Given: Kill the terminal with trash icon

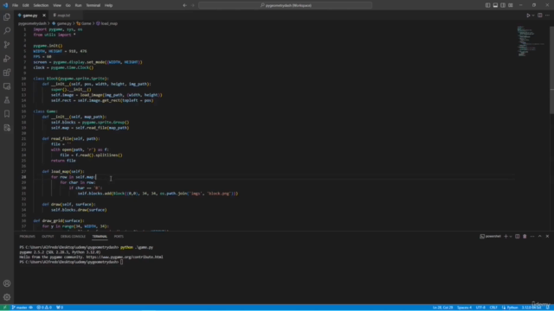Looking at the screenshot, I should (x=525, y=236).
